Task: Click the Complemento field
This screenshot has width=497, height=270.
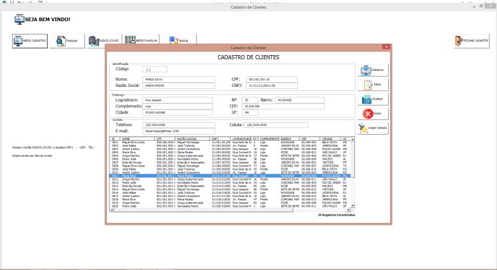Action: (x=177, y=106)
